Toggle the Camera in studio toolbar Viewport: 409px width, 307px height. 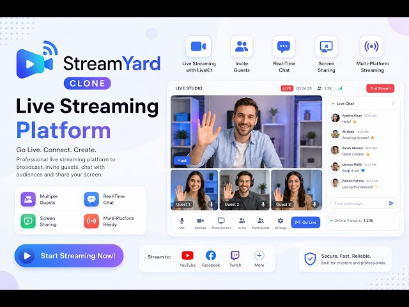200,223
